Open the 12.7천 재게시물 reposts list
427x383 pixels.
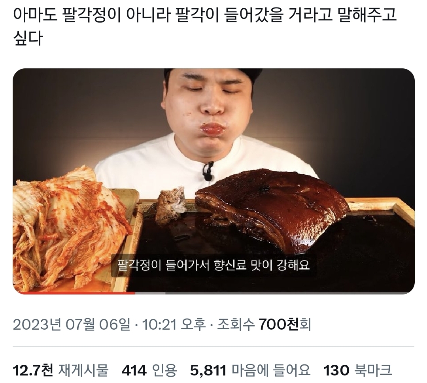pos(61,370)
